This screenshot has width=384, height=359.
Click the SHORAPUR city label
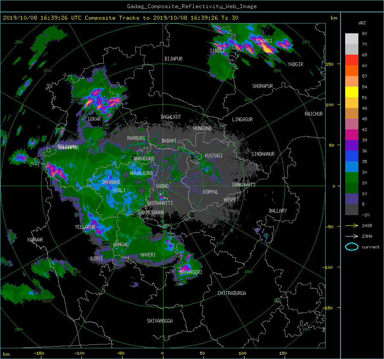262,86
